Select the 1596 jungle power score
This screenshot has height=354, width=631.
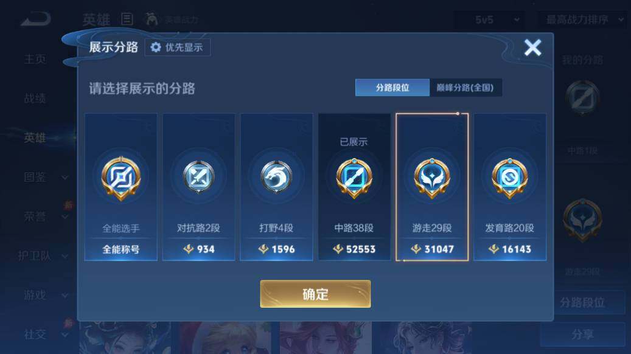coord(276,249)
